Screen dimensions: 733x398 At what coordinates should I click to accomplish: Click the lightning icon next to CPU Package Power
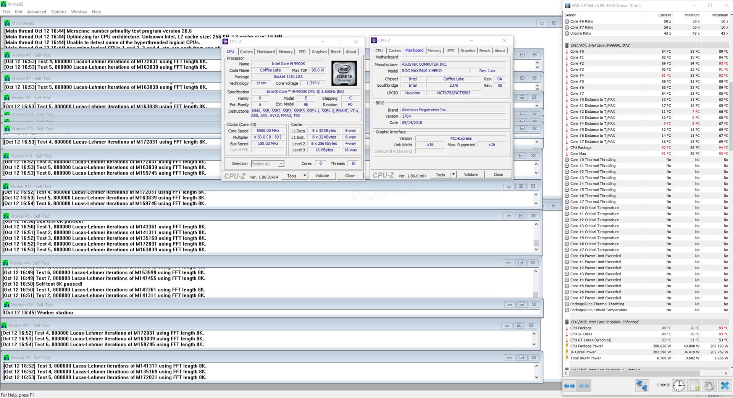(x=567, y=346)
